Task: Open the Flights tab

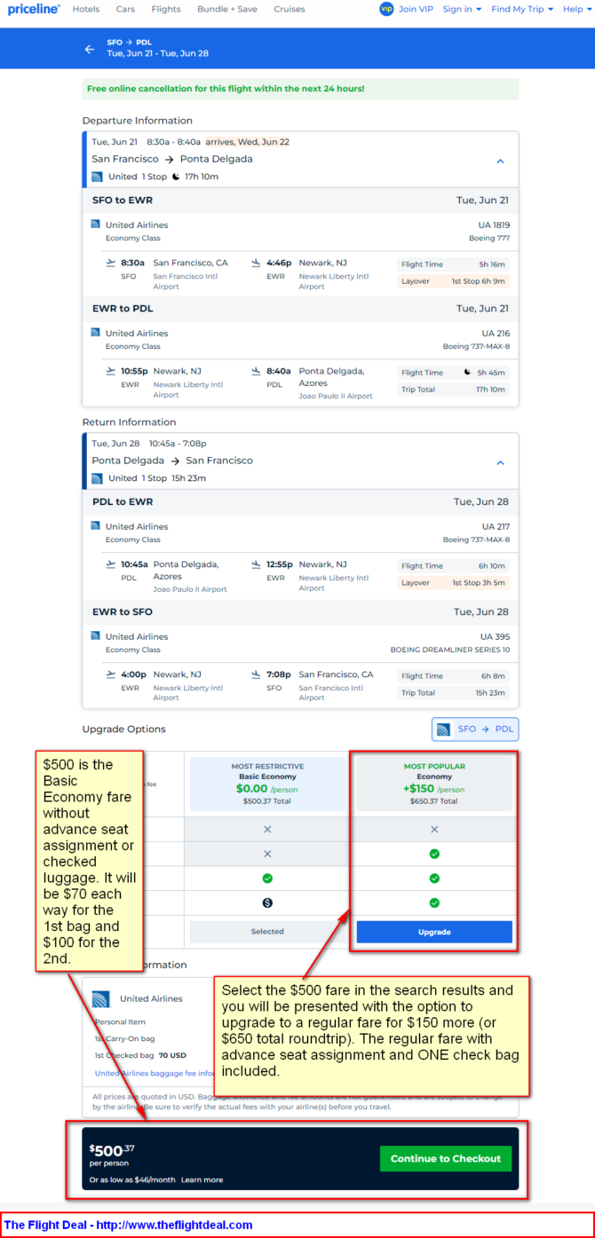Action: [x=165, y=9]
